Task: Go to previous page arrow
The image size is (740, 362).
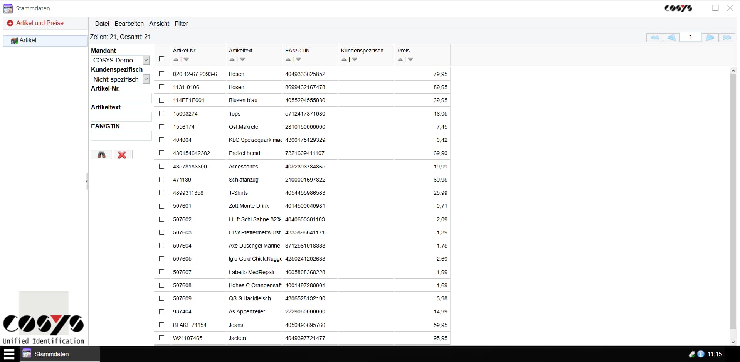Action: 671,37
